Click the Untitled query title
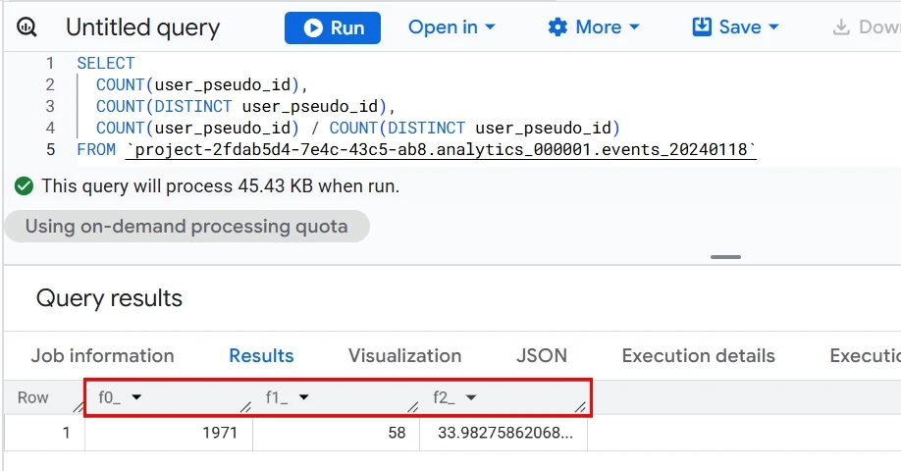The width and height of the screenshot is (901, 471). click(x=142, y=27)
